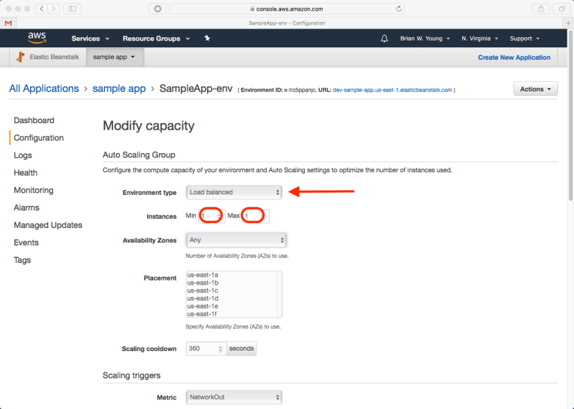Click the Safari share icon
The image size is (574, 409).
(541, 9)
